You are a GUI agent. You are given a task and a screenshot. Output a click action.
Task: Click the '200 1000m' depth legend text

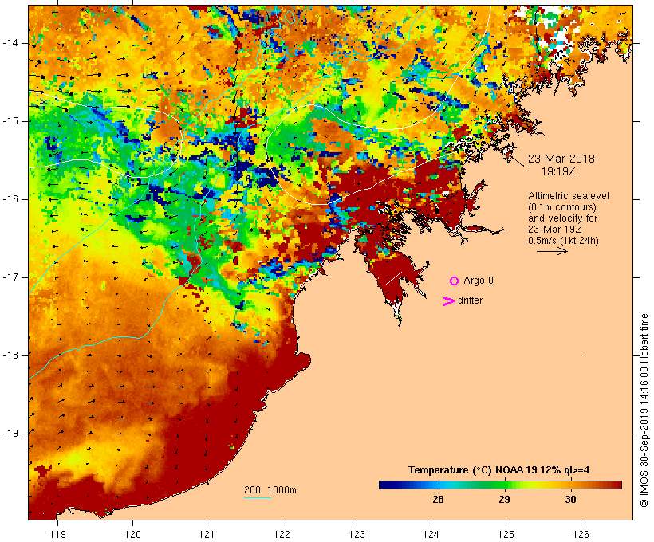(x=270, y=490)
